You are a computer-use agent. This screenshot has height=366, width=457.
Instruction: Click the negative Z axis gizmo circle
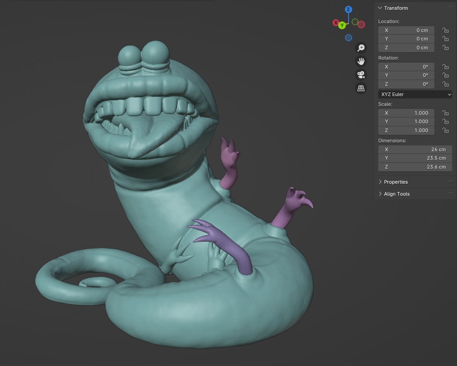(x=348, y=38)
